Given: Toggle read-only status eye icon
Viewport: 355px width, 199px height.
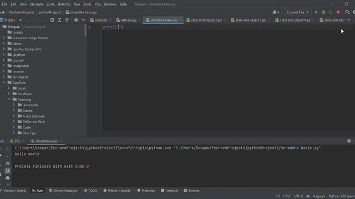Looking at the screenshot, I should tap(308, 196).
